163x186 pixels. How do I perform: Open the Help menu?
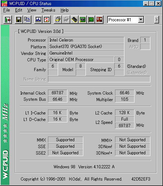(x=65, y=10)
